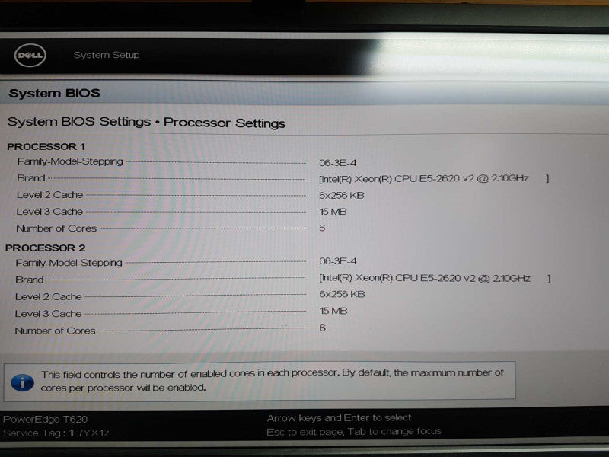Click Processor 1 Level 2 Cache value 6x256 KB
Screen dimensions: 609x457
341,195
